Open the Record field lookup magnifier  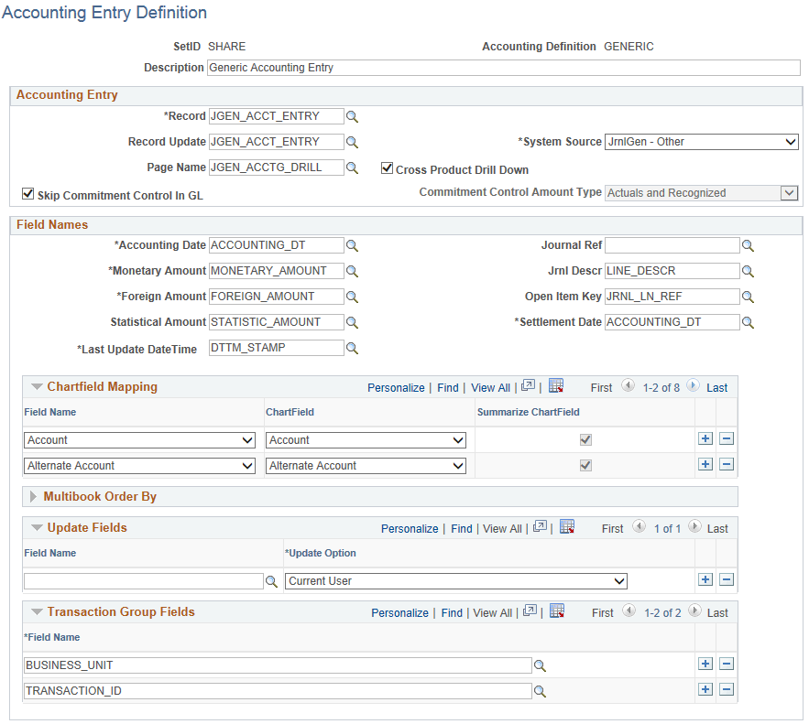(x=352, y=116)
